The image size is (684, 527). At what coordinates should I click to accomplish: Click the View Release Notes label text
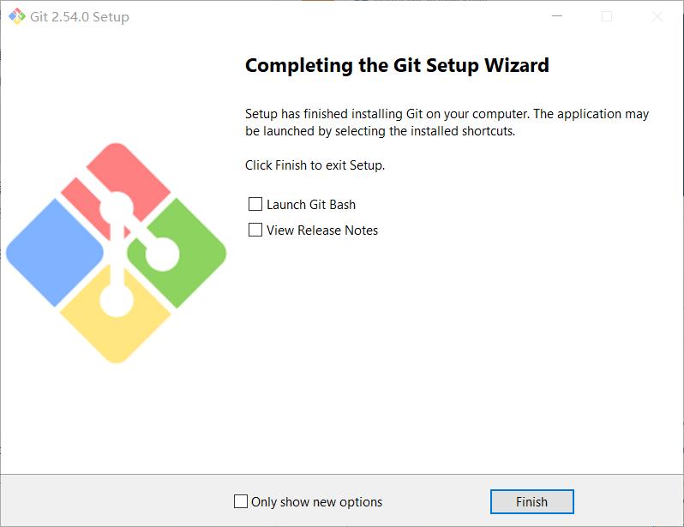[x=322, y=231]
